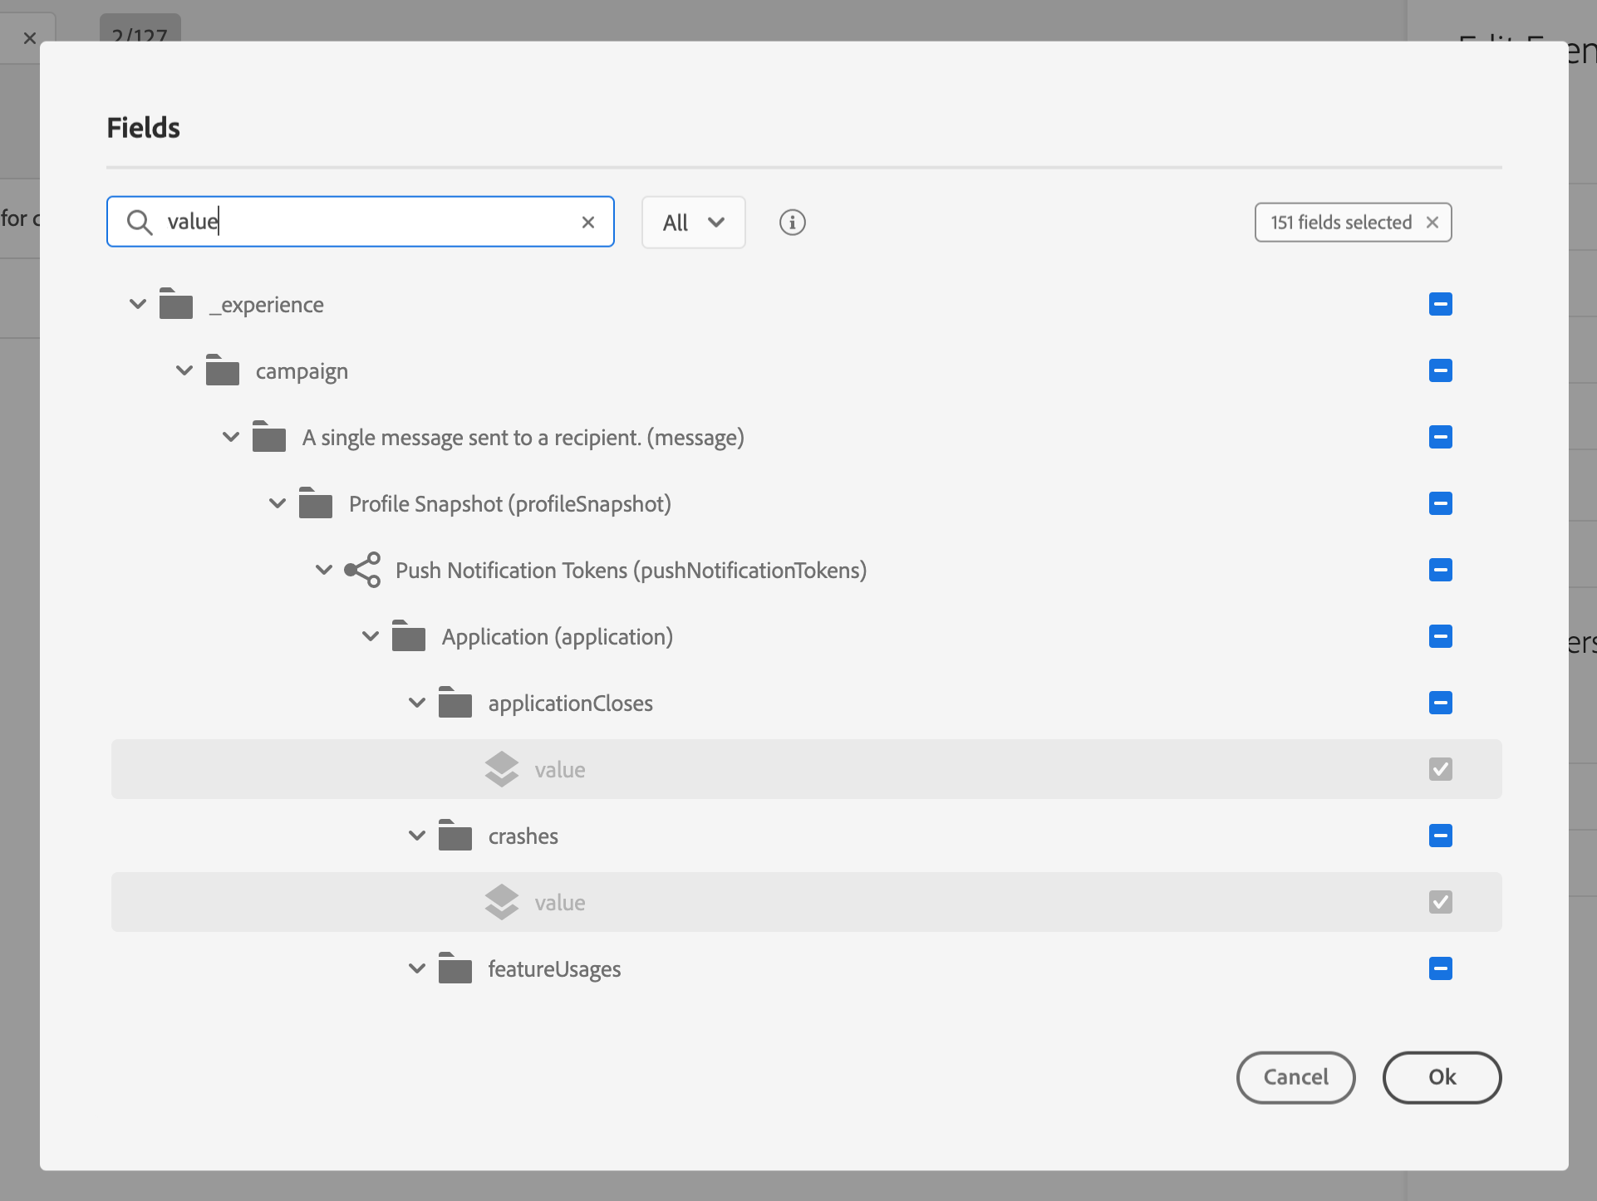Click the search magnifier icon

point(139,223)
